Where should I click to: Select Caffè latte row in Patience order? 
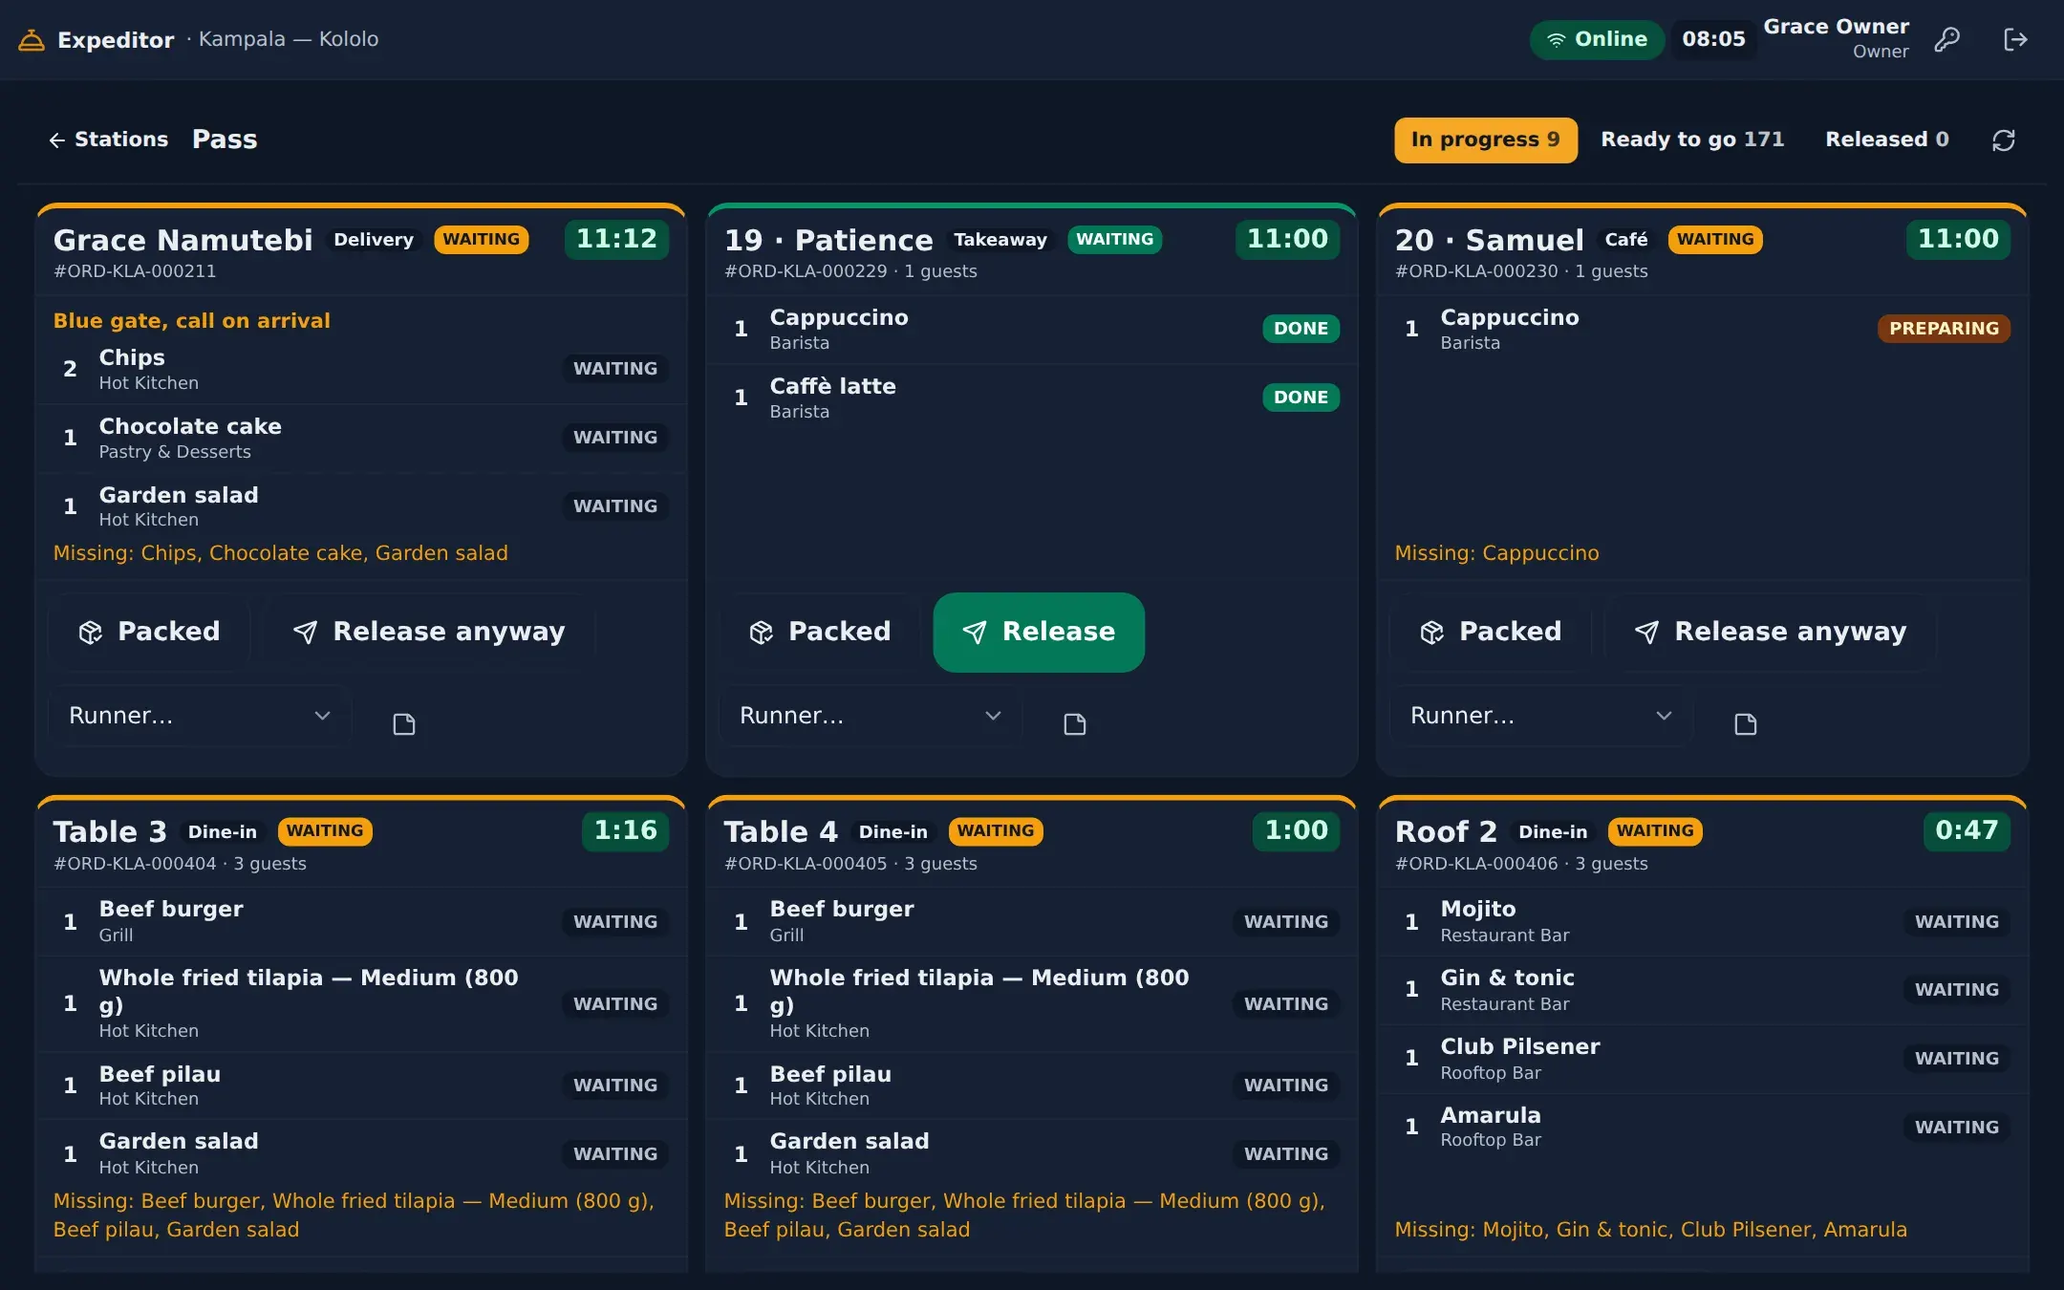click(1032, 398)
